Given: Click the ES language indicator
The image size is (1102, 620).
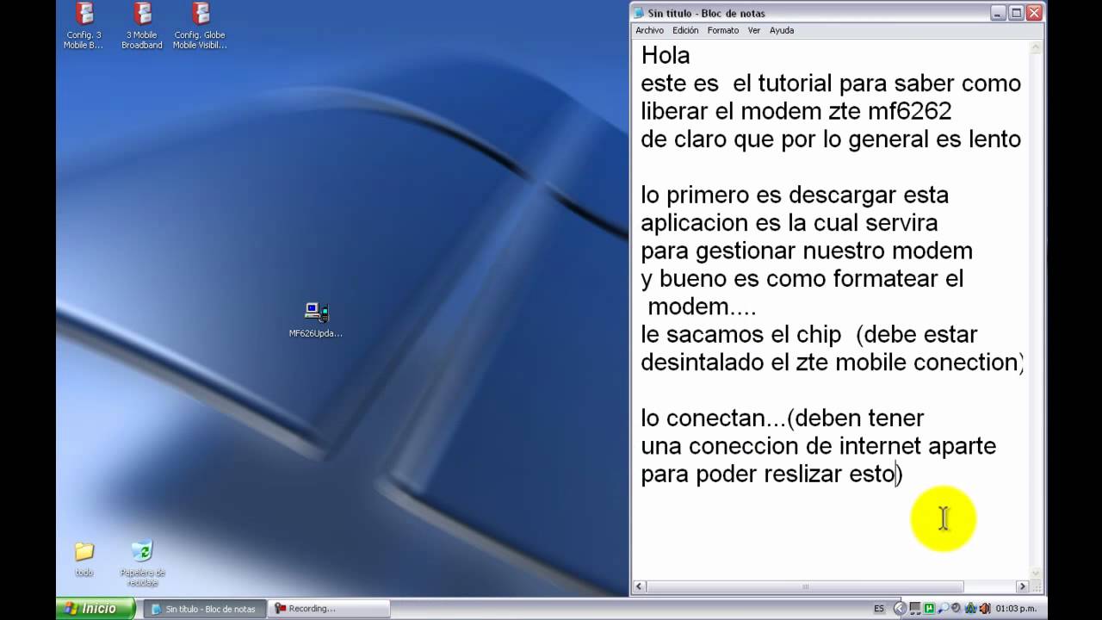Looking at the screenshot, I should pyautogui.click(x=879, y=609).
